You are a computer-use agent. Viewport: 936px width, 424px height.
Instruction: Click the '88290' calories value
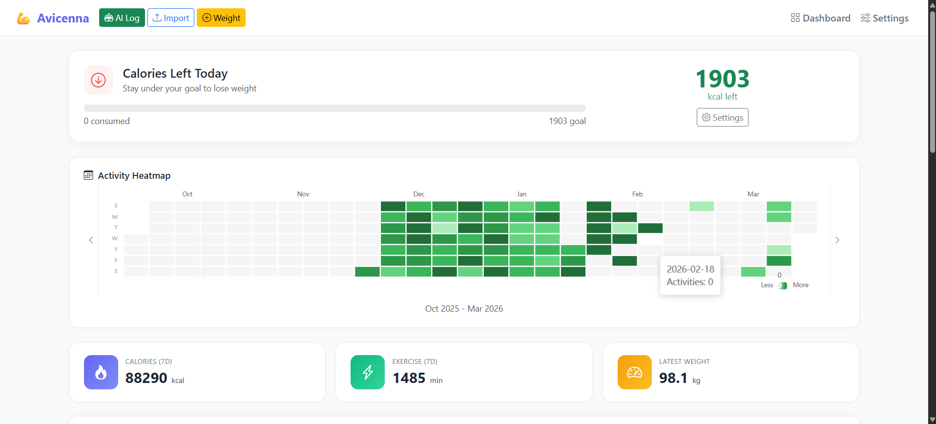[x=146, y=378]
